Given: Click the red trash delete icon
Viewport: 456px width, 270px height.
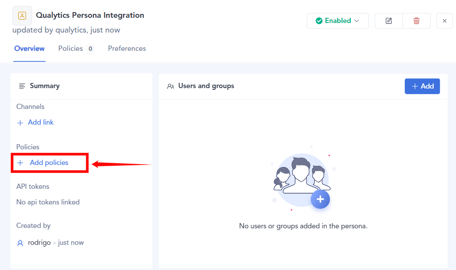Looking at the screenshot, I should pos(416,21).
